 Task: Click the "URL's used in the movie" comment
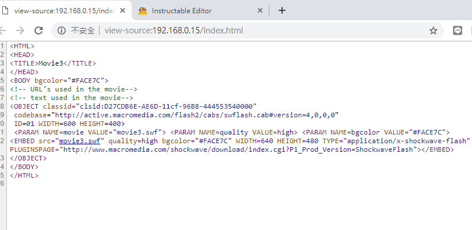[74, 89]
